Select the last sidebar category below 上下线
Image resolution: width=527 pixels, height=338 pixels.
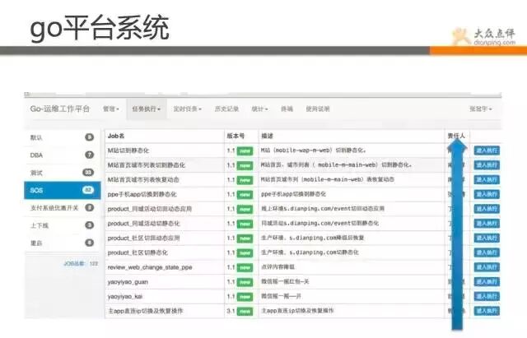click(63, 243)
